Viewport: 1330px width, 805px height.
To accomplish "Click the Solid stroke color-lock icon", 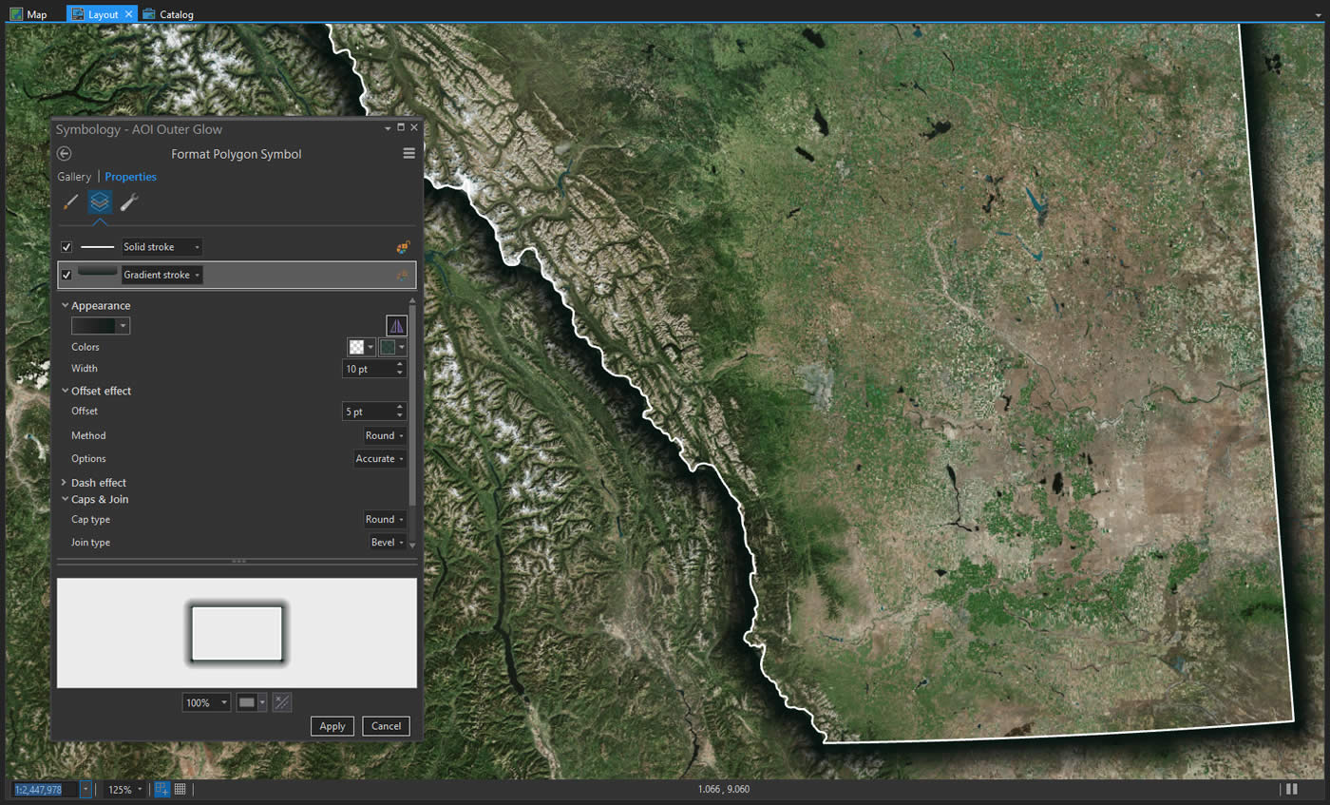I will 403,247.
